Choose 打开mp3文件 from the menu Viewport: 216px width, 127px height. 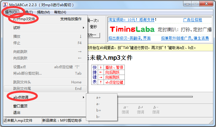pos(45,19)
